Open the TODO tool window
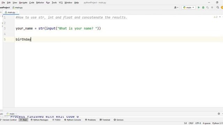The height and width of the screenshot is (125, 223). pyautogui.click(x=56, y=120)
